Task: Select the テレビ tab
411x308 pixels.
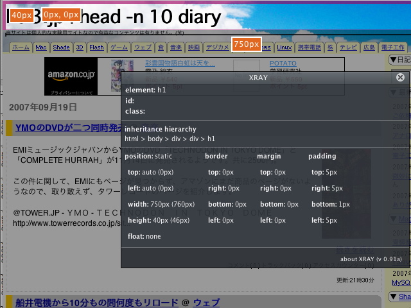Action: pyautogui.click(x=349, y=47)
